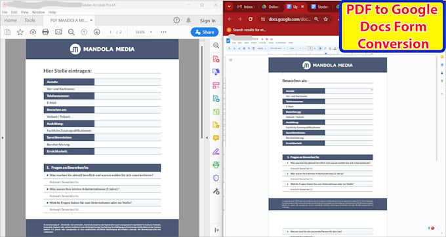446x237 pixels.
Task: Reload the Chrome page
Action: (x=251, y=19)
